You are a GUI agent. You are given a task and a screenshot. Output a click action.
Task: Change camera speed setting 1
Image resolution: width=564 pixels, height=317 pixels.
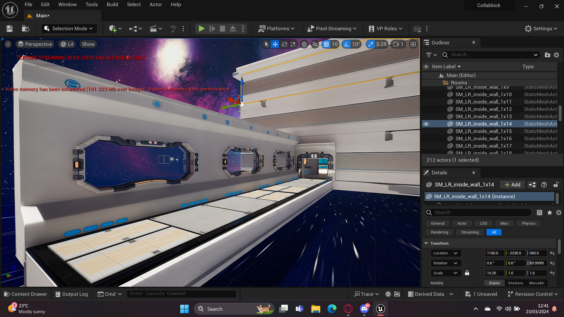pos(398,44)
